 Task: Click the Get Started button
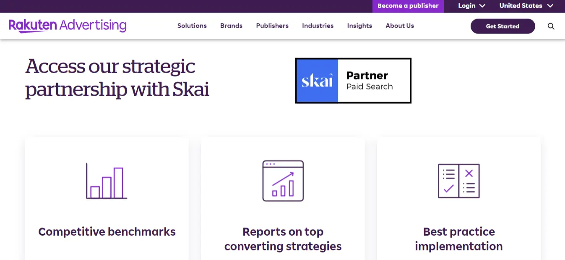click(503, 26)
